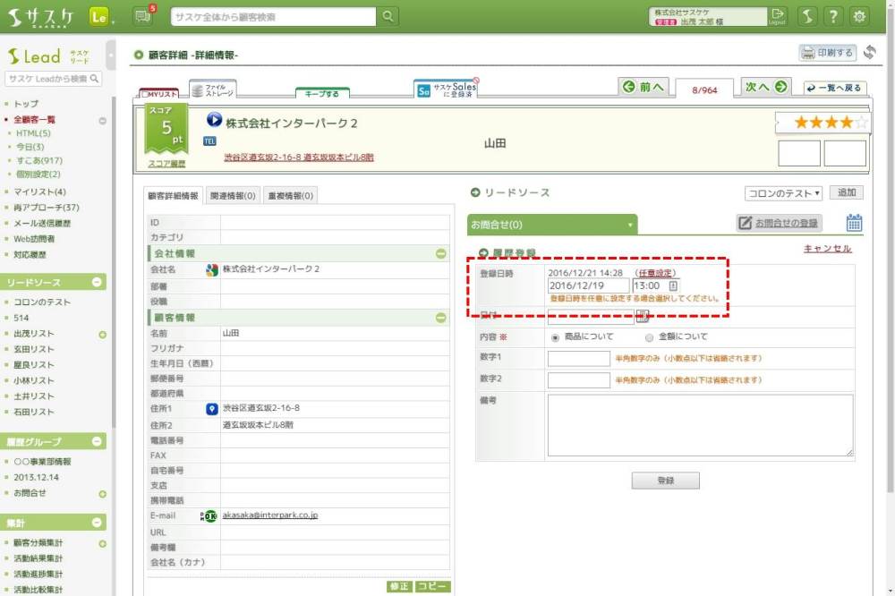The width and height of the screenshot is (895, 596).
Task: Collapse the 会社情報 section
Action: 440,254
